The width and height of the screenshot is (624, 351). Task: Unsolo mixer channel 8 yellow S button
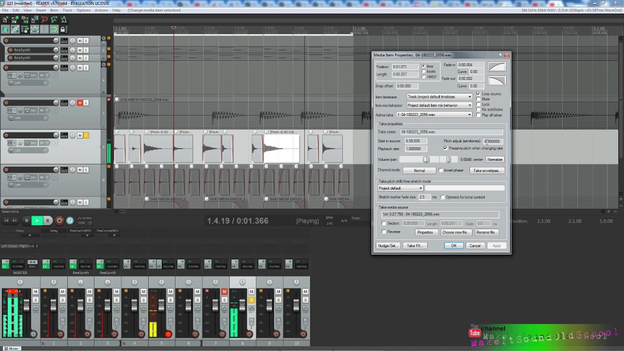[252, 300]
